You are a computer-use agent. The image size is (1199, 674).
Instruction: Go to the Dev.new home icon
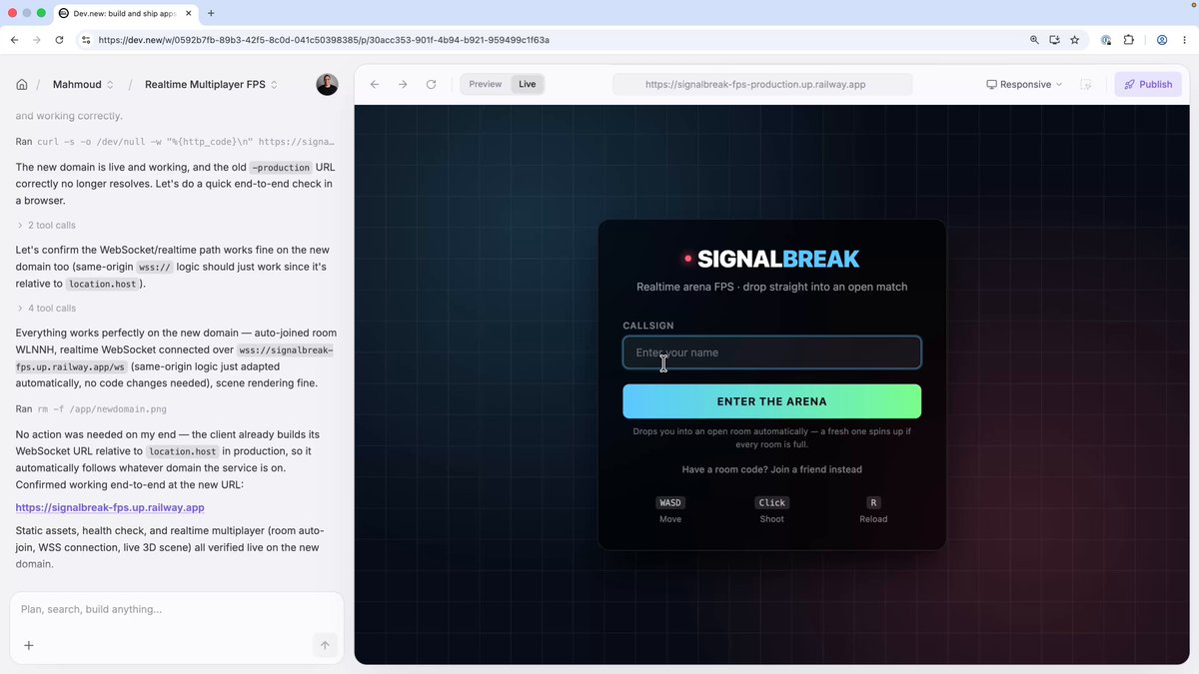22,85
